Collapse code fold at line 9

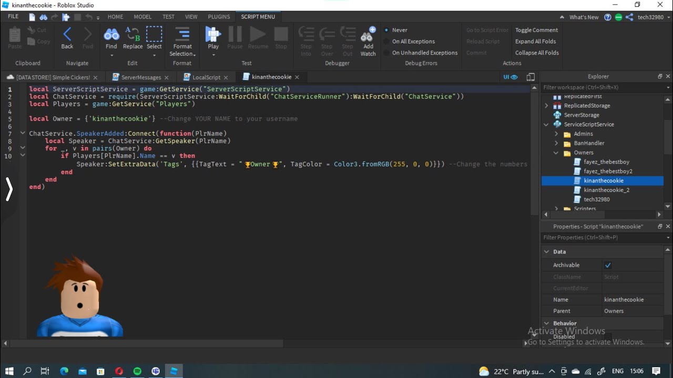click(23, 148)
